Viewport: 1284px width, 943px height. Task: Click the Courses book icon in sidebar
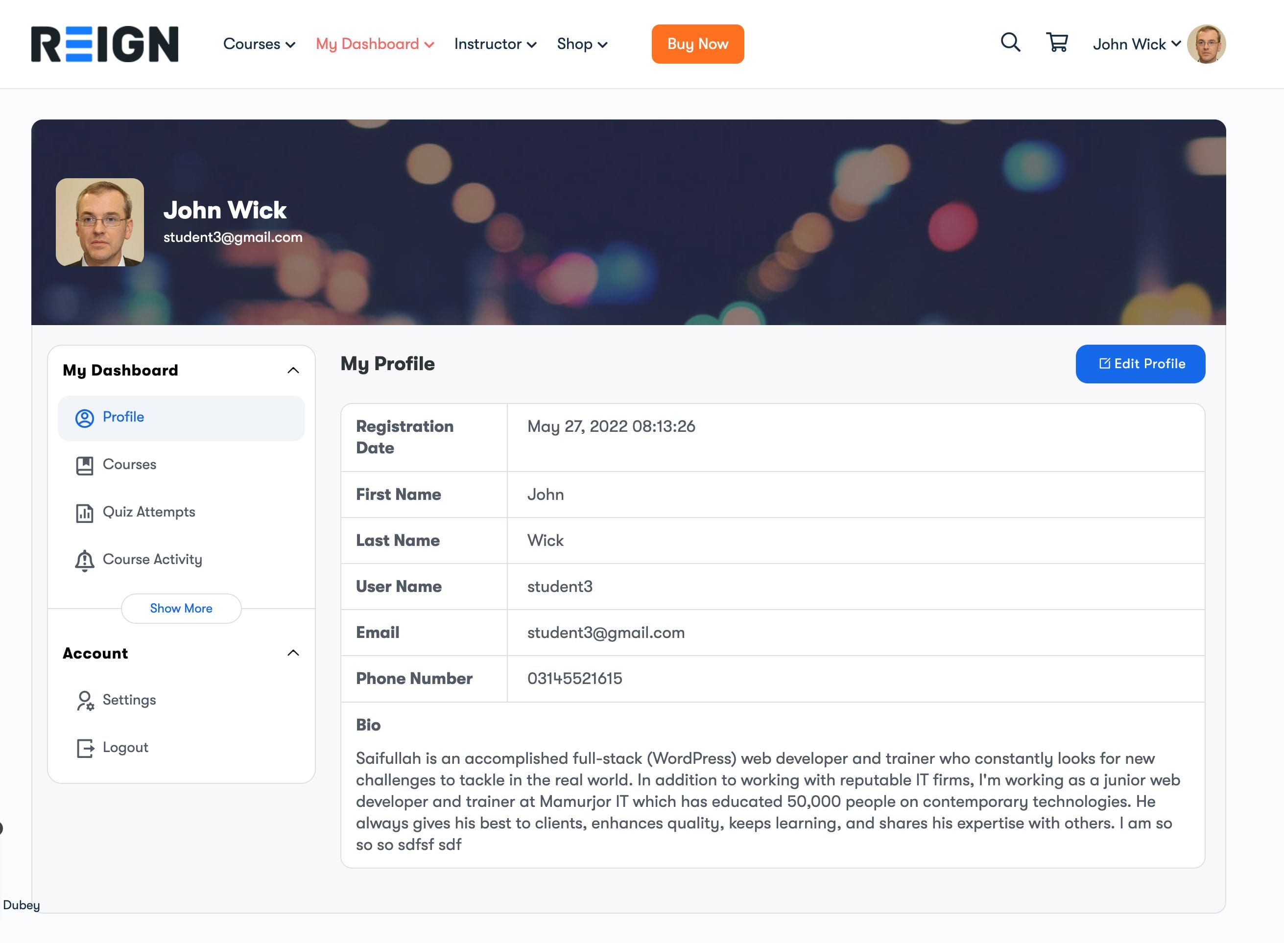coord(85,466)
